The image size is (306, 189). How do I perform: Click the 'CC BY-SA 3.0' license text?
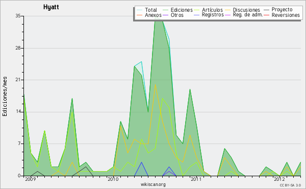click(290, 185)
